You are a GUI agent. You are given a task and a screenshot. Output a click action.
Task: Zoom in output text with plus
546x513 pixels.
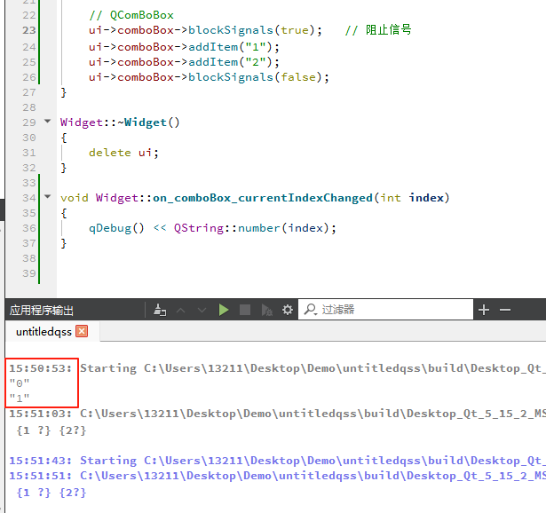(x=484, y=310)
